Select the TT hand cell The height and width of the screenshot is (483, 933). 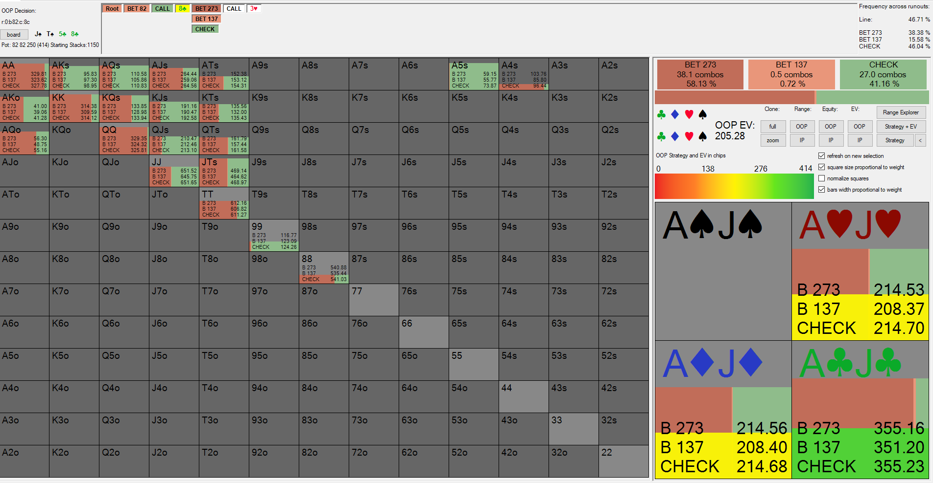[224, 203]
